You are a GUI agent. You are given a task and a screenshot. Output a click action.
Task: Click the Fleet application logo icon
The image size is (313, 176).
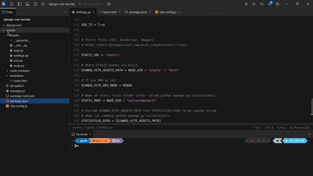click(x=3, y=4)
